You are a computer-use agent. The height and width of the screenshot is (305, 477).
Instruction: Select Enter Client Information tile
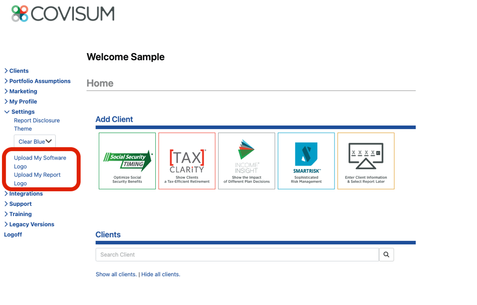click(366, 161)
